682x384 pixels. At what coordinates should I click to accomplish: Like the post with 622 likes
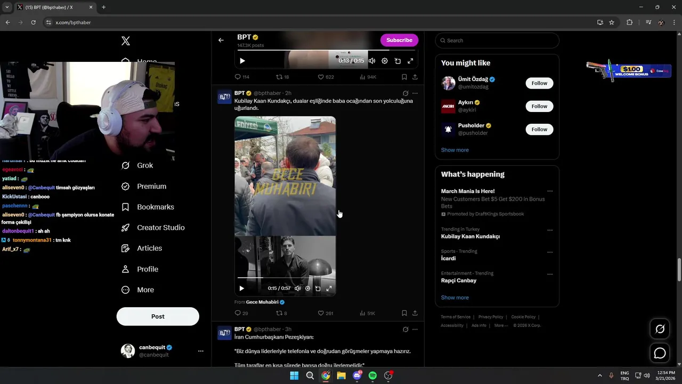326,77
